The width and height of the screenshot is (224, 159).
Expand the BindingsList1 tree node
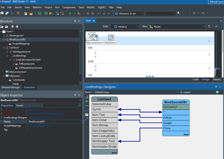[4, 36]
